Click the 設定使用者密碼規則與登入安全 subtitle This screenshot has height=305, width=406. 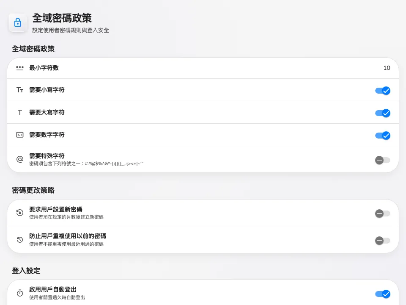click(71, 30)
